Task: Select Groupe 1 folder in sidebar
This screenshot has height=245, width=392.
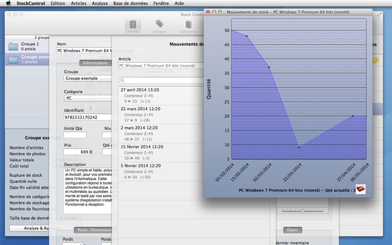Action: click(x=27, y=46)
